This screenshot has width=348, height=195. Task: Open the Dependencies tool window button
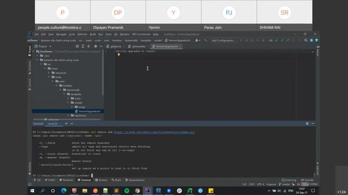[x=135, y=180]
